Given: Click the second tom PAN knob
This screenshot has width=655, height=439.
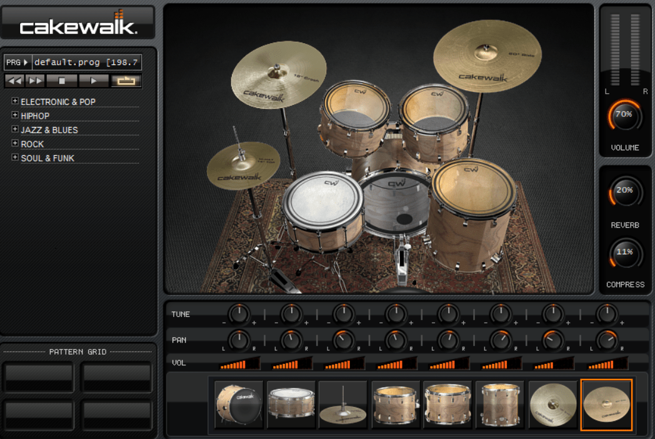Looking at the screenshot, I should pos(448,340).
